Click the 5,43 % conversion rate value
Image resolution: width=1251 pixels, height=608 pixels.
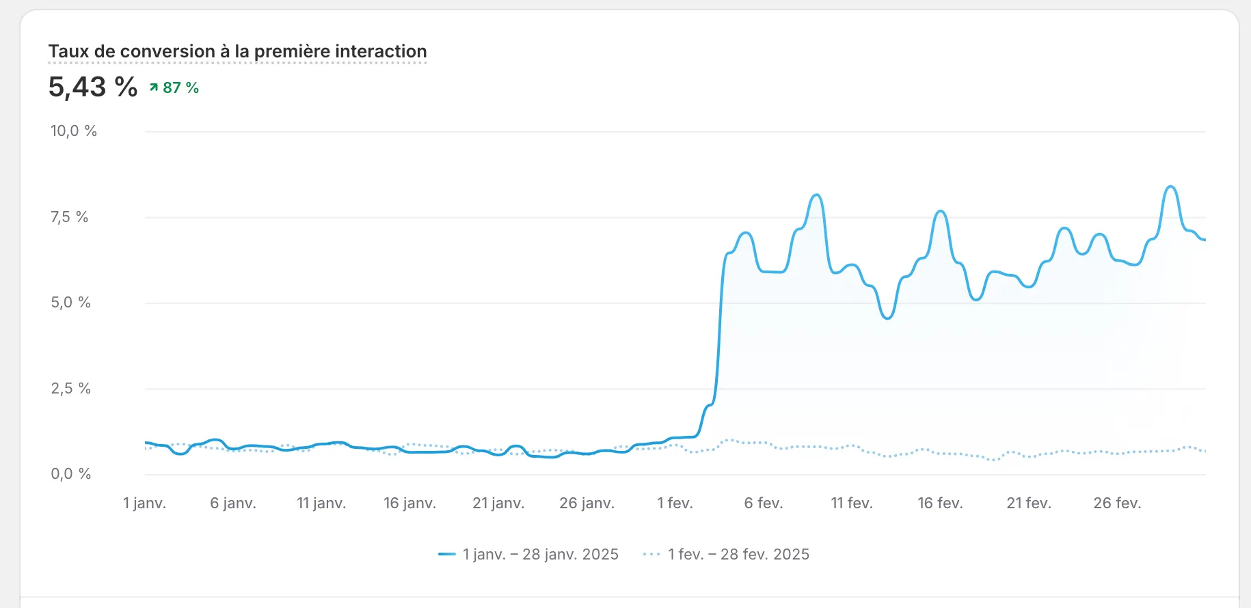pos(93,87)
